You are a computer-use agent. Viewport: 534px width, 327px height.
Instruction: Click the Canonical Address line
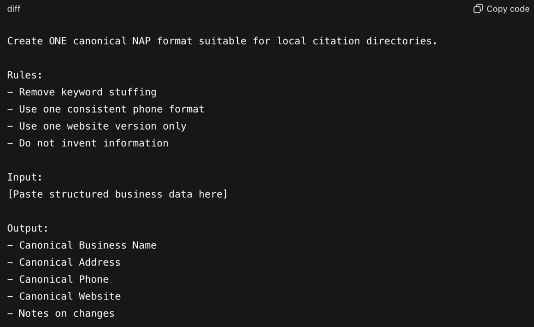(x=70, y=262)
